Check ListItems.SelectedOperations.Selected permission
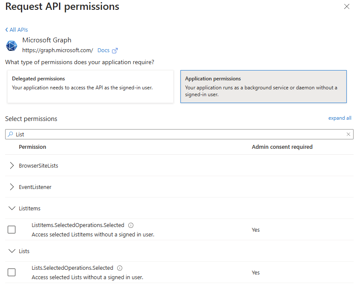Image resolution: width=360 pixels, height=292 pixels. tap(12, 230)
